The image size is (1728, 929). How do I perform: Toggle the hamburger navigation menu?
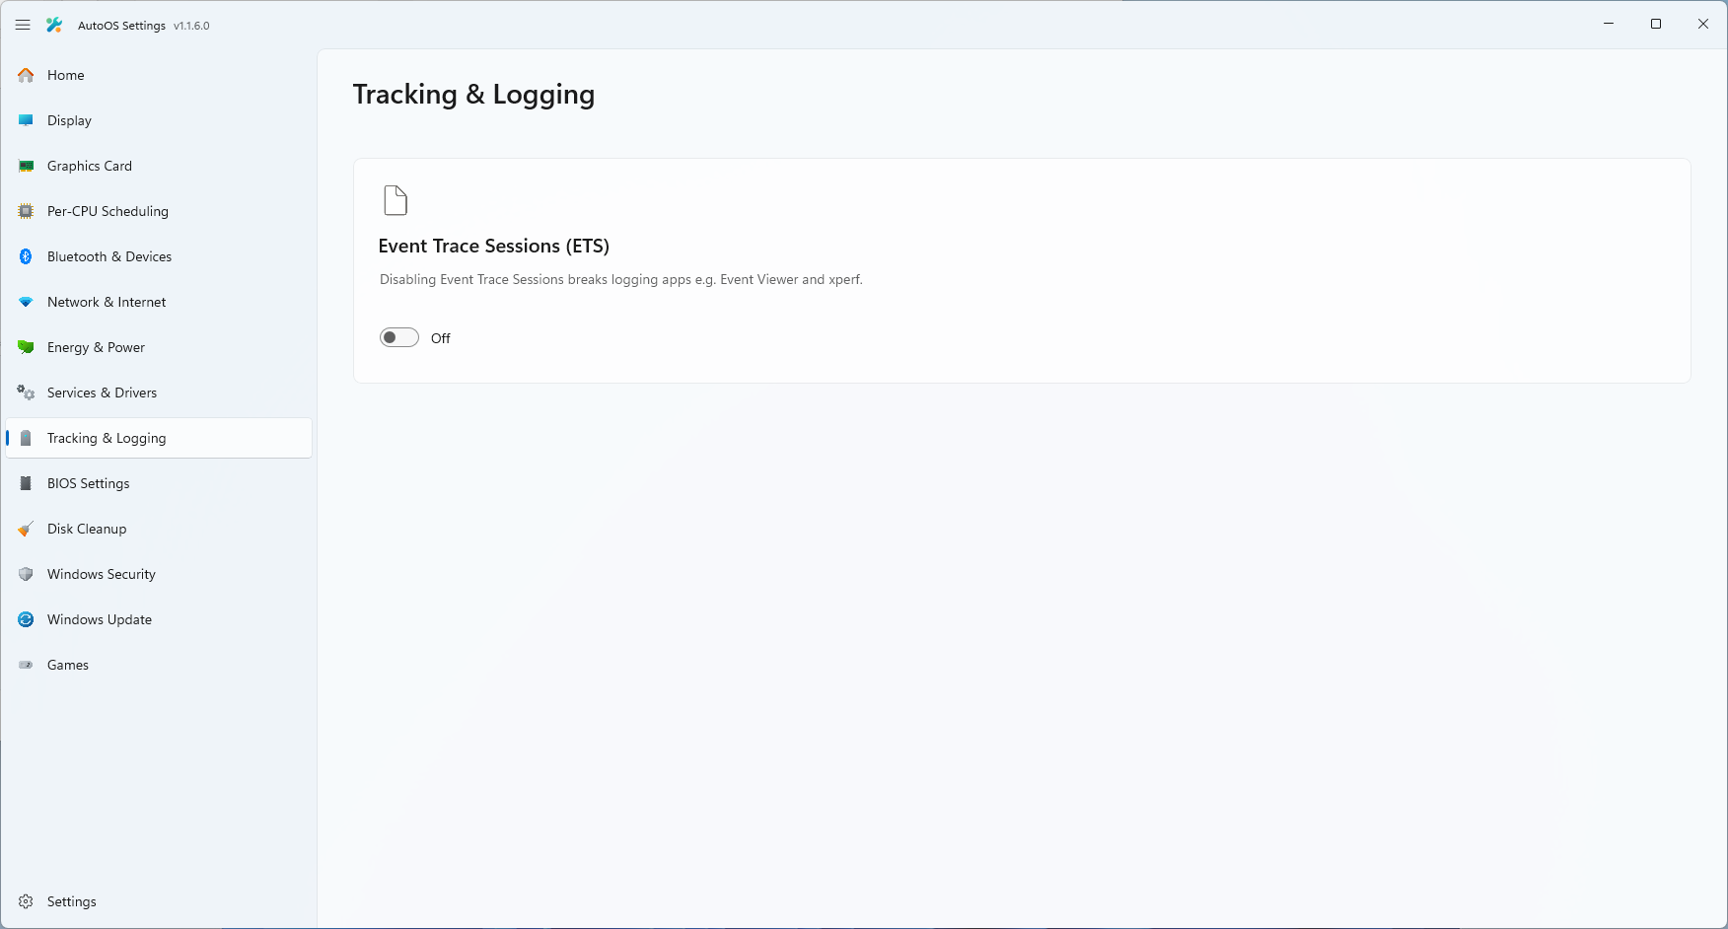(x=23, y=25)
